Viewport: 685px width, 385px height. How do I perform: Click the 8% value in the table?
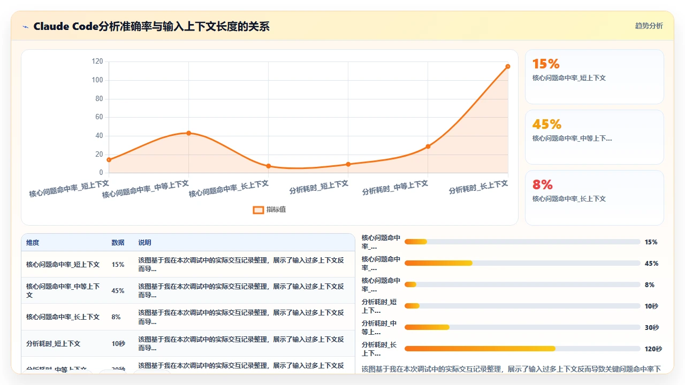click(116, 317)
